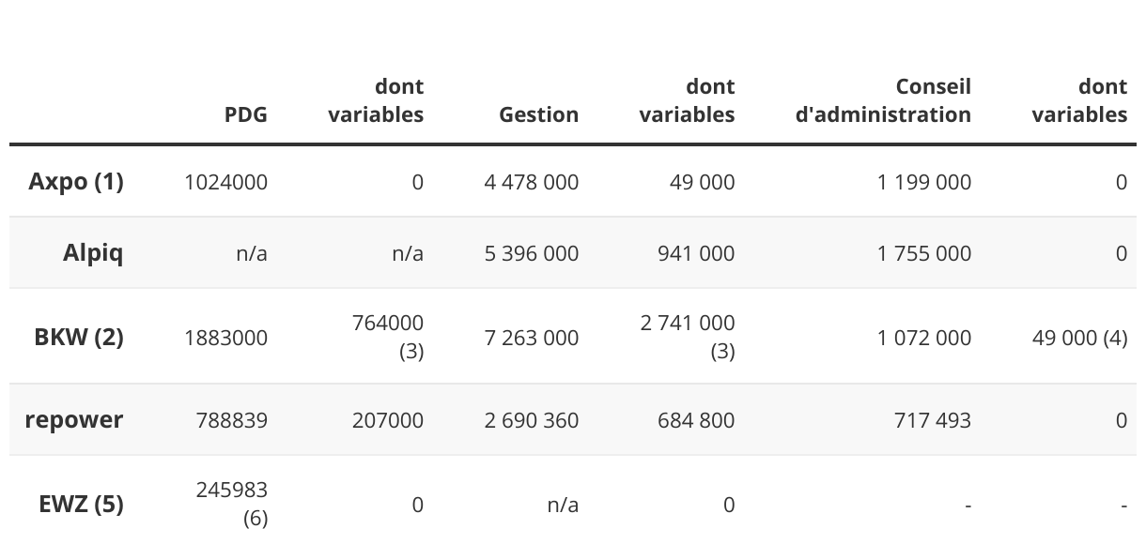Screen dimensions: 1146x559
Task: Select Alpiq variable value 941 000
Action: (x=696, y=254)
